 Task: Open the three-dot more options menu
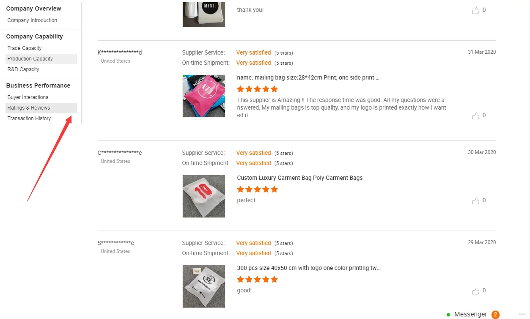coord(522,314)
